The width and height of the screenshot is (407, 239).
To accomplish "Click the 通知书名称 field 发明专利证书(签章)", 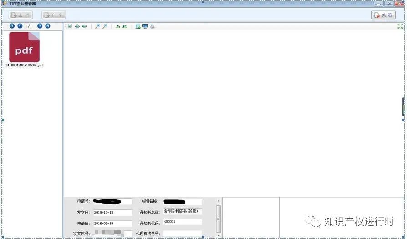I will point(183,212).
